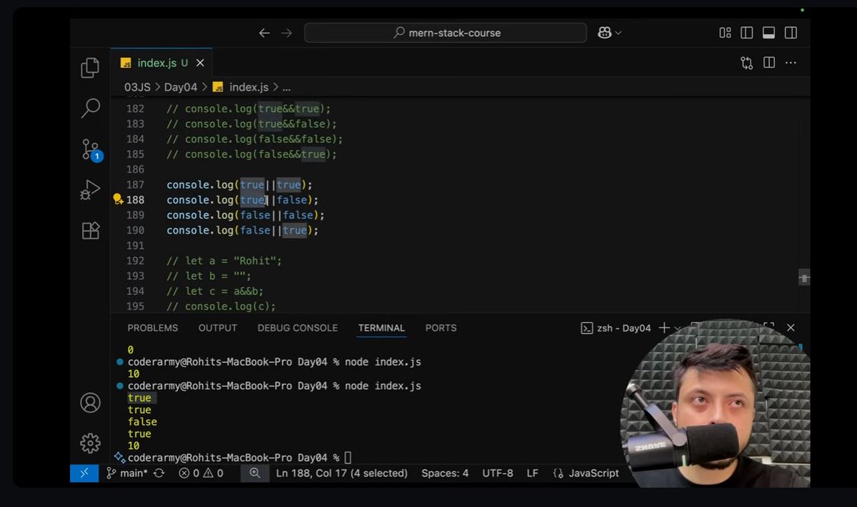The image size is (857, 507).
Task: Toggle the secondary side bar
Action: [x=791, y=33]
